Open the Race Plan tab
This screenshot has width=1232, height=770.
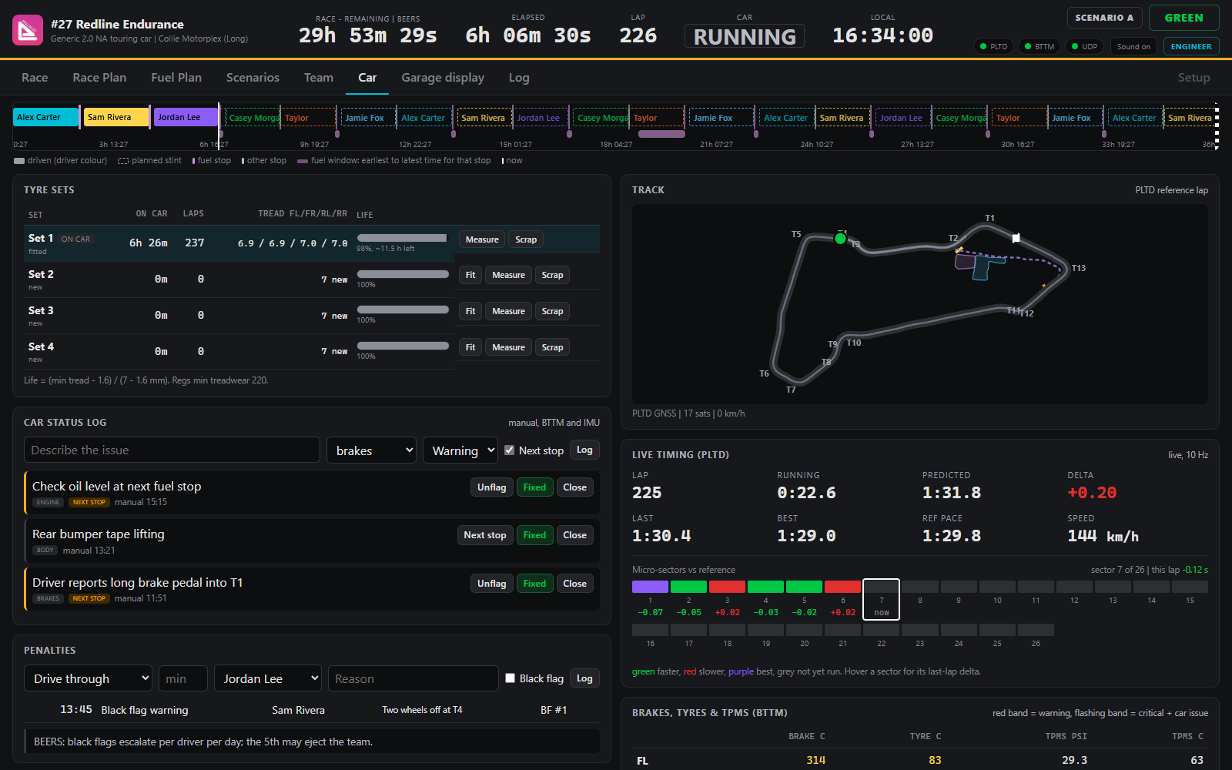click(x=99, y=78)
